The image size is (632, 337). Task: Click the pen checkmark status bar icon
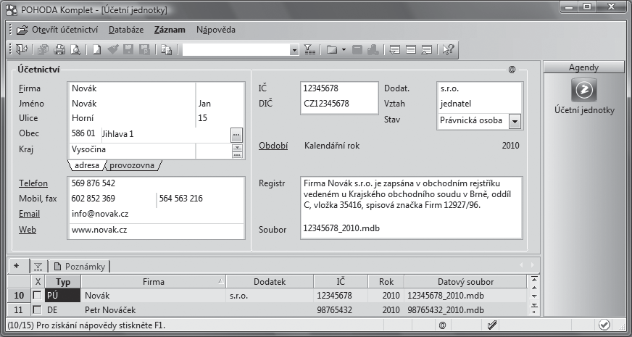pyautogui.click(x=491, y=325)
